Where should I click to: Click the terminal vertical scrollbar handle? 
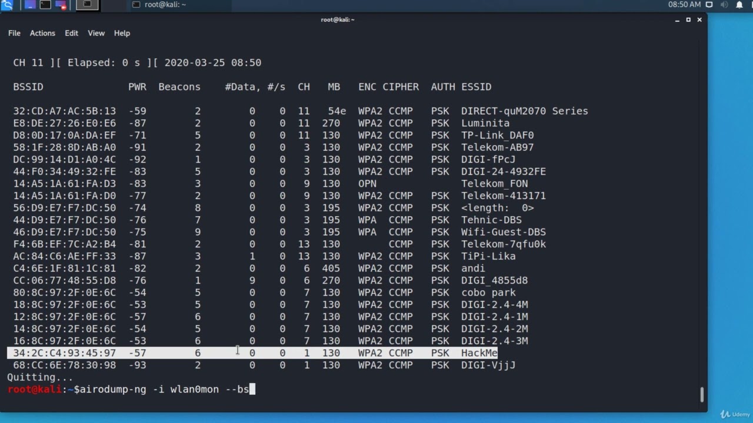click(701, 394)
